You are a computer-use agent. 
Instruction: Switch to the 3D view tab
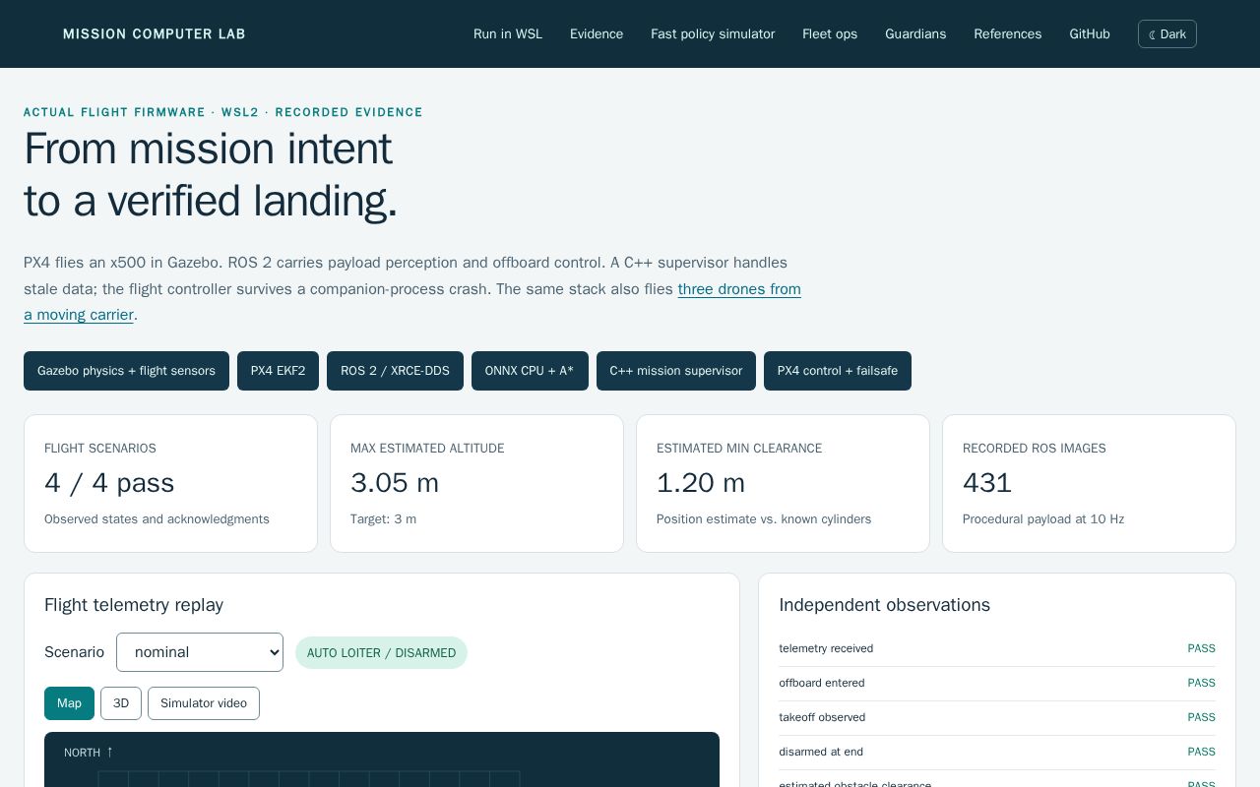[121, 703]
